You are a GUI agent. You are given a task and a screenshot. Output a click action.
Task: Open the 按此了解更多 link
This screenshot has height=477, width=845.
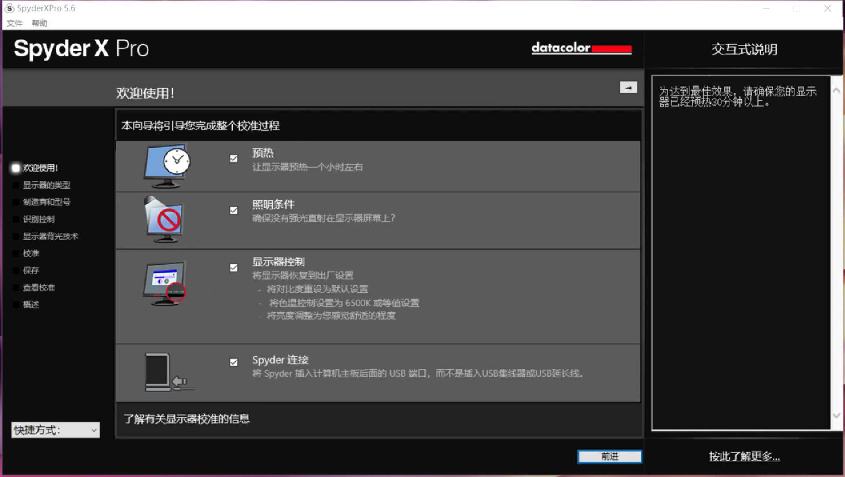[x=744, y=456]
